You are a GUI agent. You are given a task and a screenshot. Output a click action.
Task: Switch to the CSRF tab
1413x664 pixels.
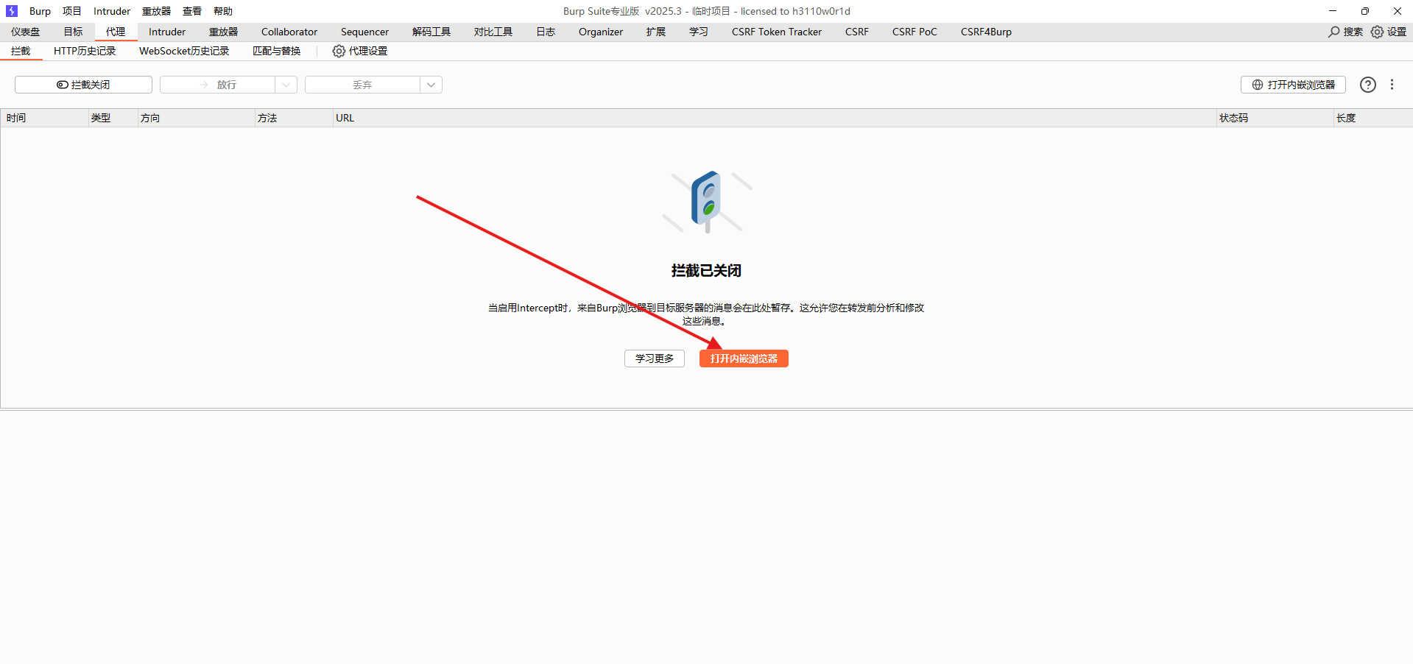[857, 32]
